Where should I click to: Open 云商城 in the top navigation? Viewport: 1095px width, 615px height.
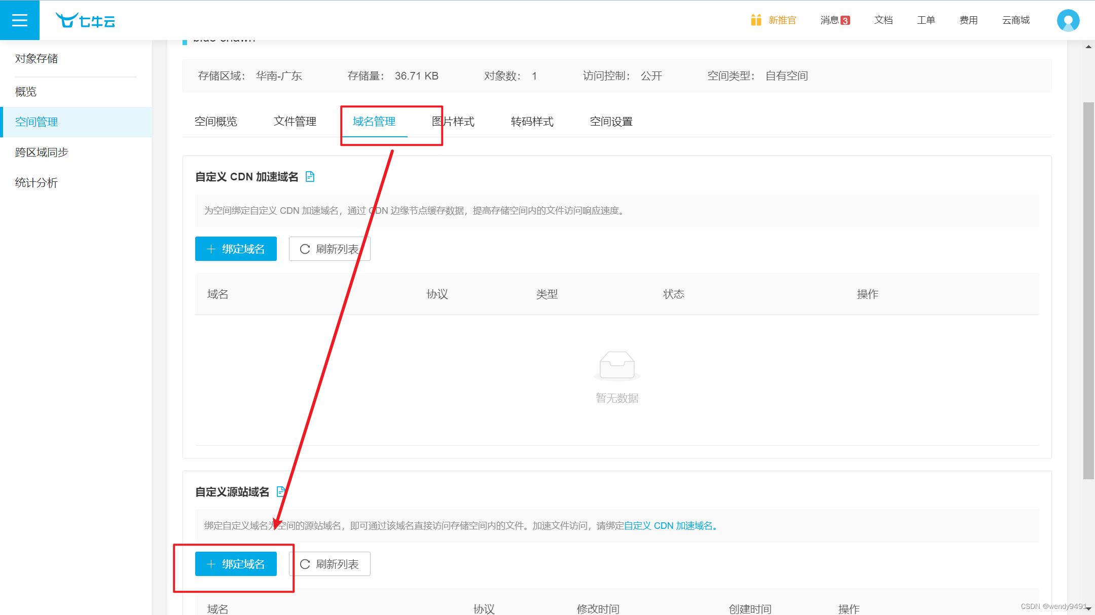pos(1015,20)
